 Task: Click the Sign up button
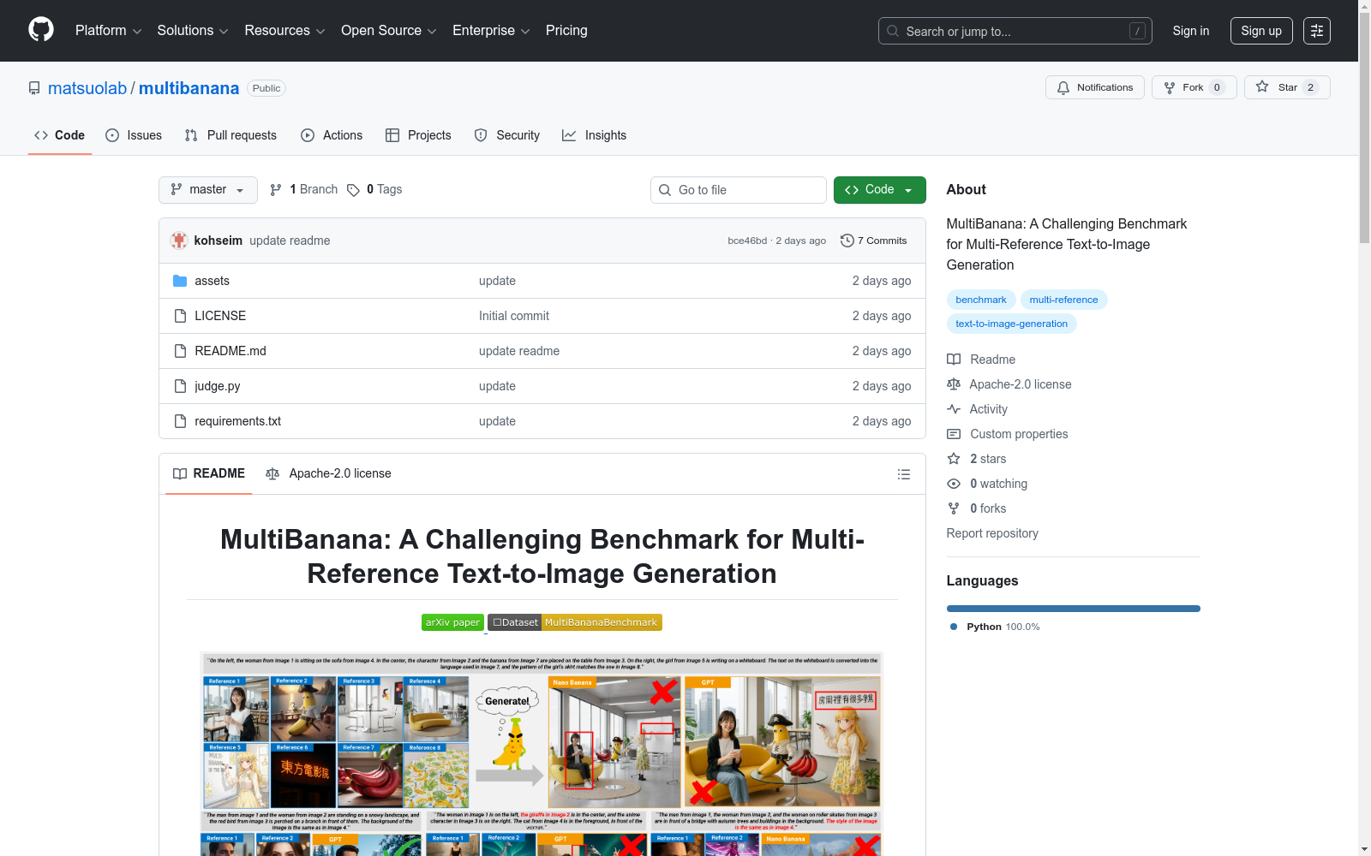pyautogui.click(x=1261, y=31)
